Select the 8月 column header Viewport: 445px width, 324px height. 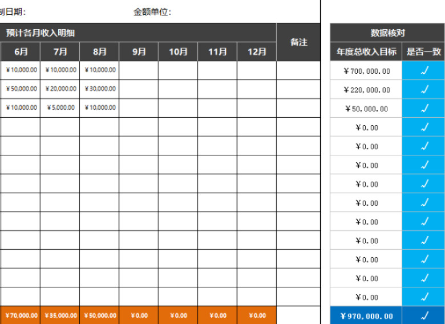[99, 52]
